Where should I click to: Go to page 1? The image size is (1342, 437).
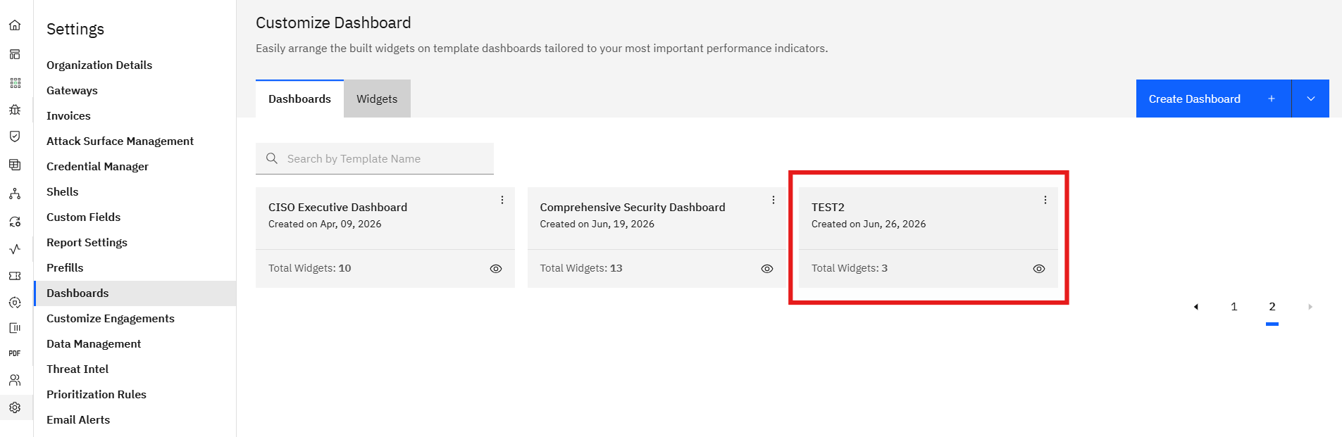pos(1234,307)
